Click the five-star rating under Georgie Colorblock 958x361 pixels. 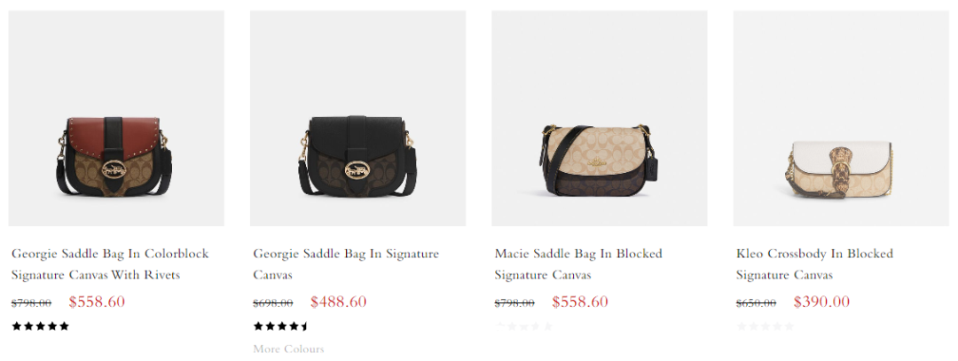point(40,326)
